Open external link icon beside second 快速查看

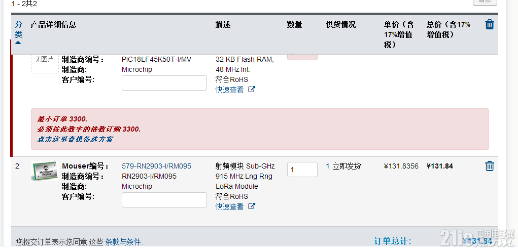coord(252,206)
